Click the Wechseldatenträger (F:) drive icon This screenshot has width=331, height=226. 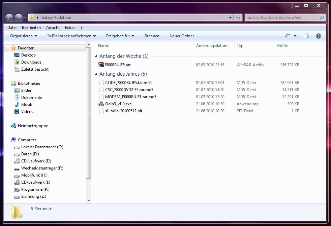[x=17, y=168]
